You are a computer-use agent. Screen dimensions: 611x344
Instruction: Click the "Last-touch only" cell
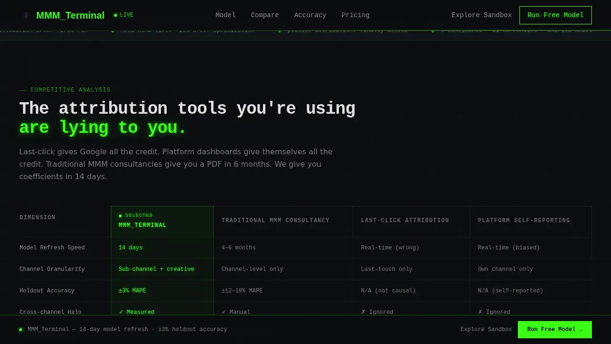411,269
